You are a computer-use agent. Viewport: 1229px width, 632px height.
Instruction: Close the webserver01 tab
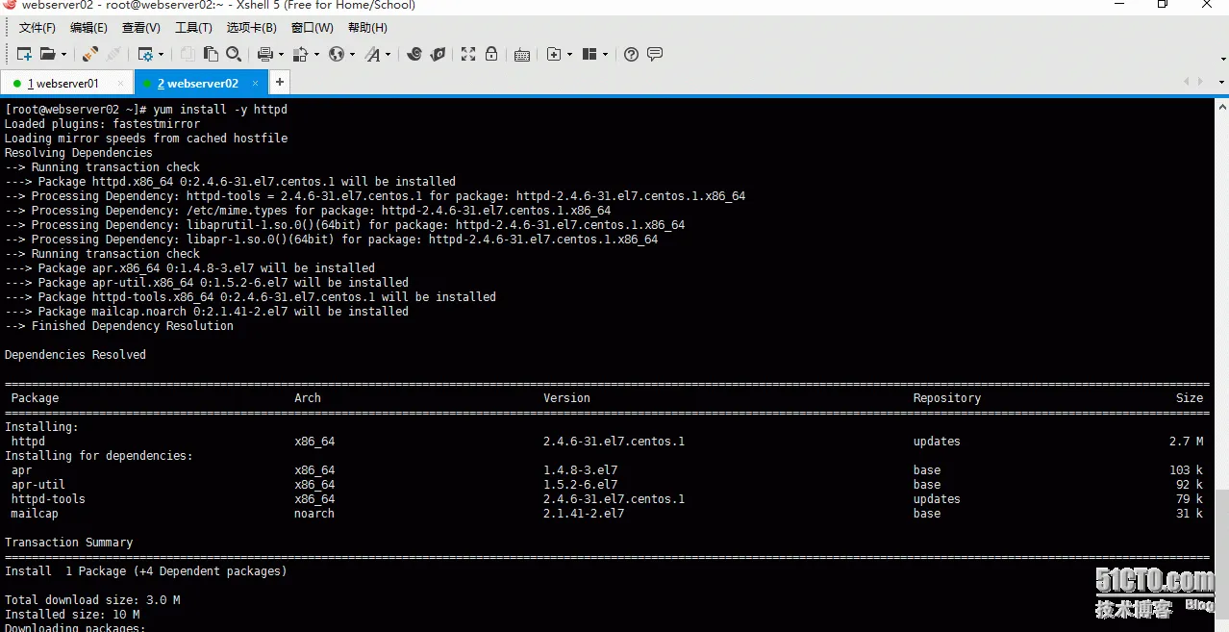tap(120, 84)
